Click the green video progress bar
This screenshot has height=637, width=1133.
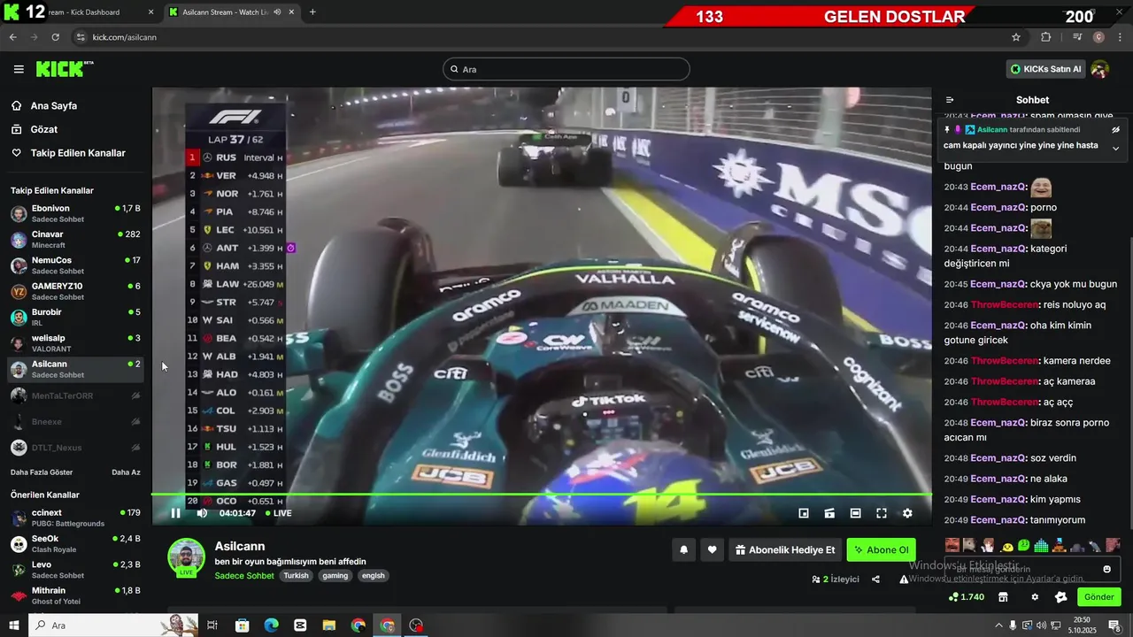click(542, 495)
